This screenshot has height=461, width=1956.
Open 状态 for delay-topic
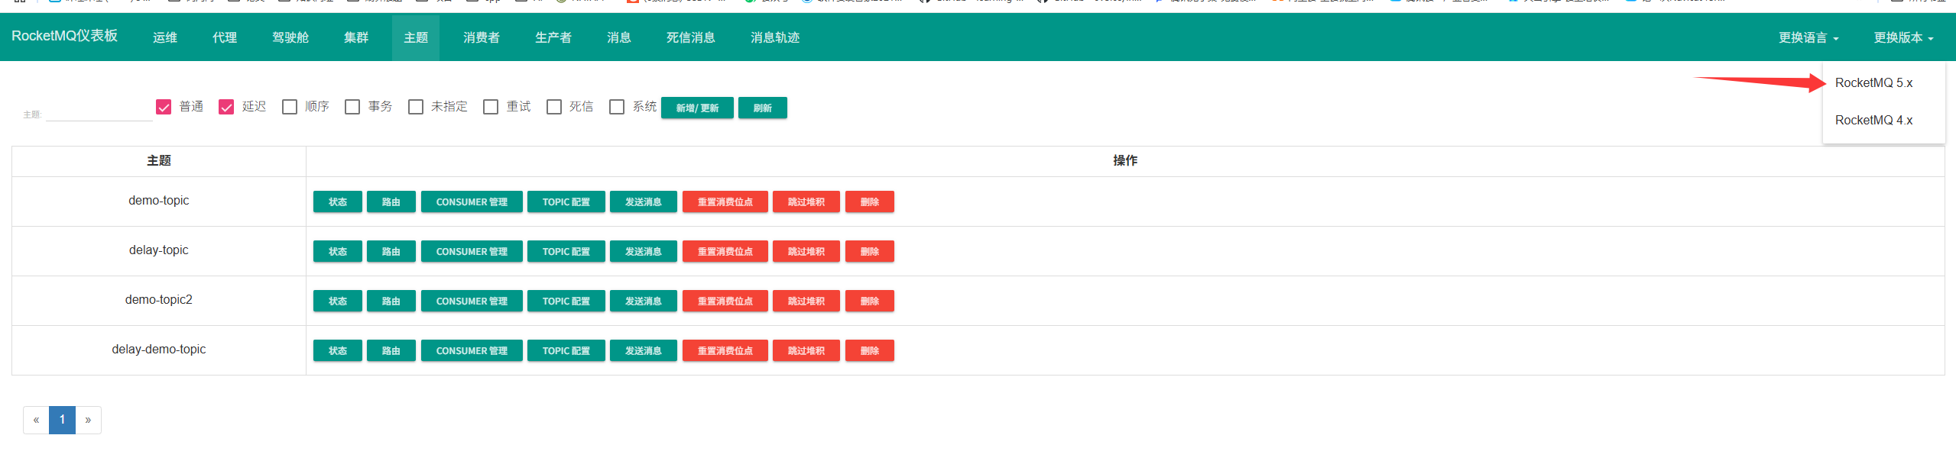338,251
